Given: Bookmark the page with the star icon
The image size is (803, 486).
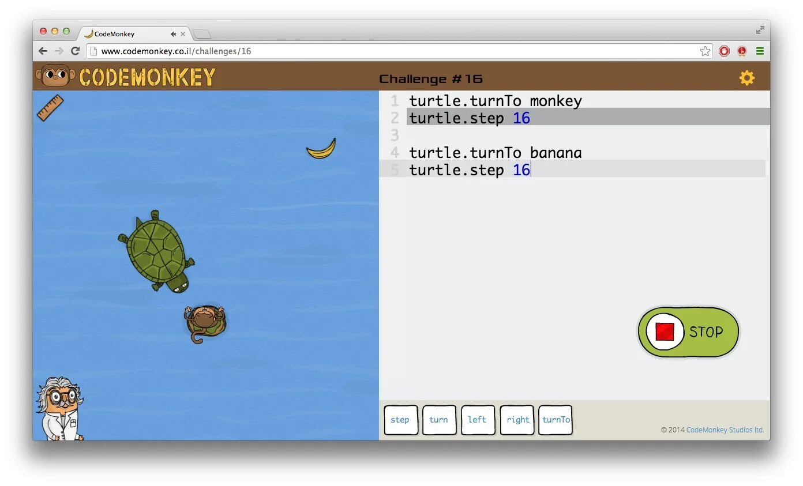Looking at the screenshot, I should pyautogui.click(x=705, y=51).
